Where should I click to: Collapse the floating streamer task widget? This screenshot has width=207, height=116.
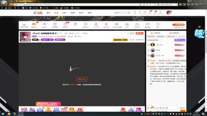pyautogui.click(x=199, y=27)
